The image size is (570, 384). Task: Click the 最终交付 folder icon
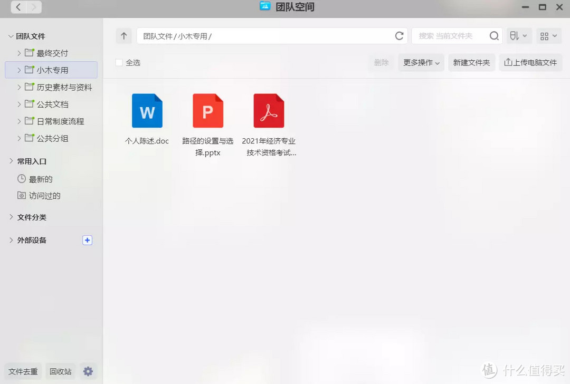coord(30,53)
